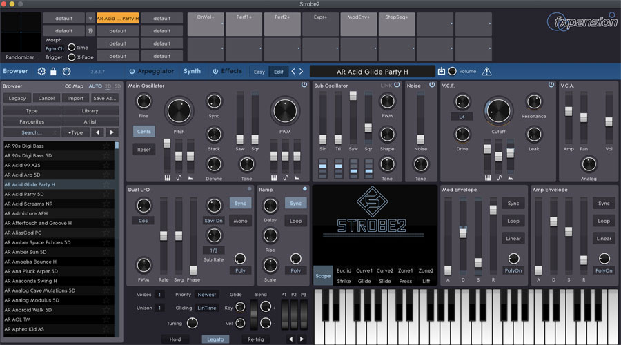Click the Main Oscillator Pitch knob
This screenshot has height=345, width=621.
point(179,111)
